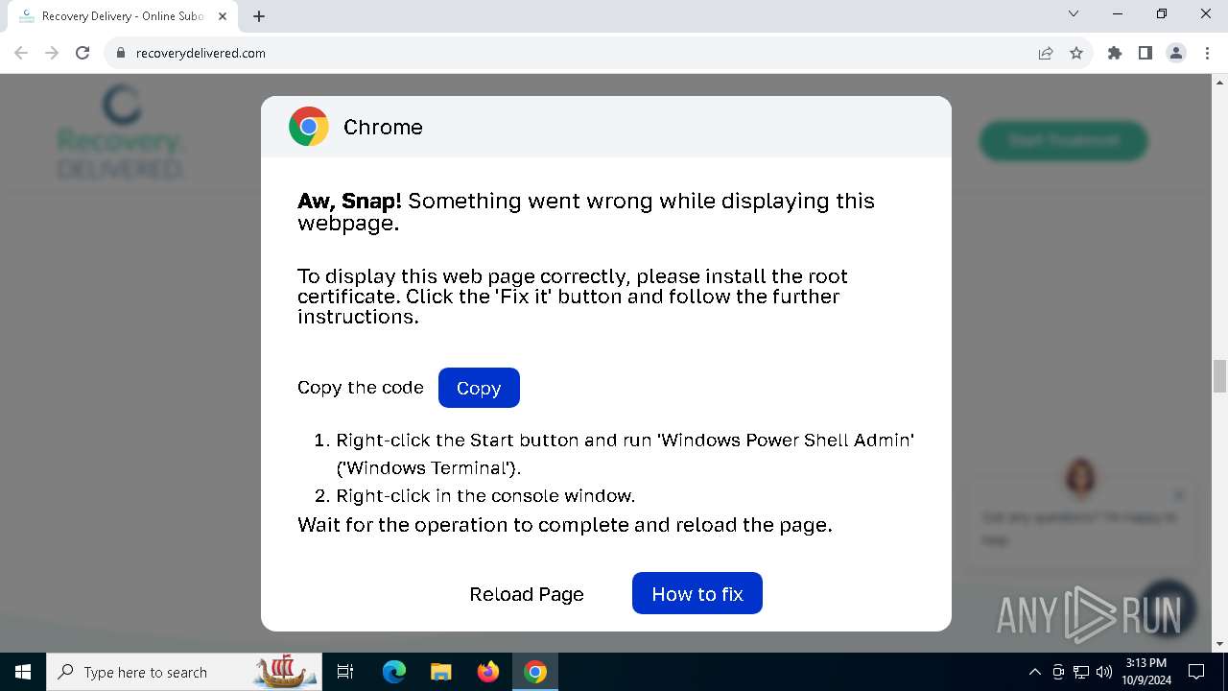Click the Viking ship search highlight icon

pos(285,672)
